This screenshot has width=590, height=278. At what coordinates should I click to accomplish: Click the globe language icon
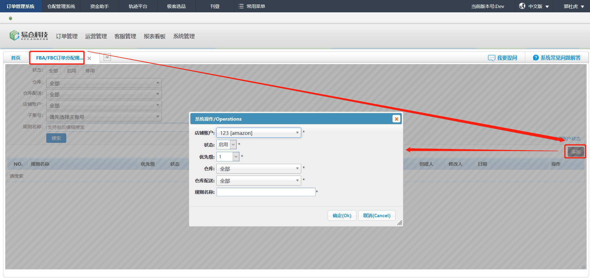pyautogui.click(x=522, y=6)
